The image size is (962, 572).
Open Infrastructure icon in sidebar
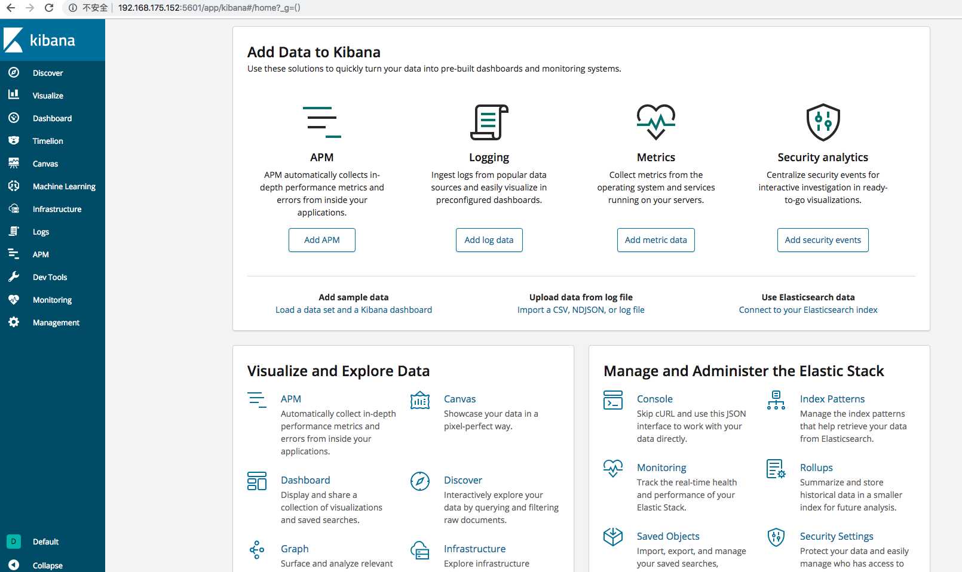click(14, 208)
